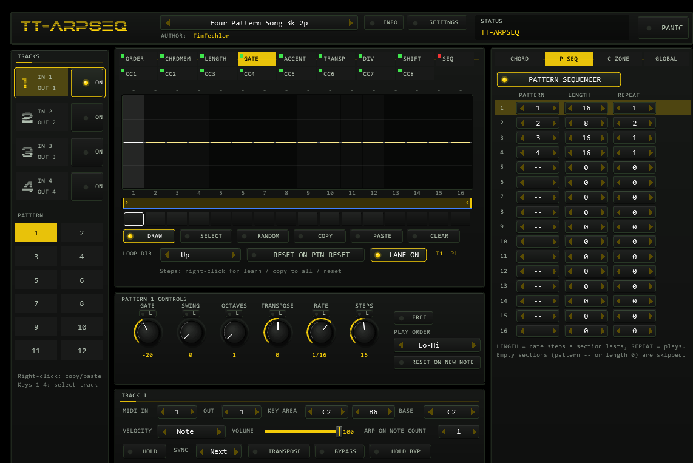Click Key Area B6 left arrow

[357, 412]
